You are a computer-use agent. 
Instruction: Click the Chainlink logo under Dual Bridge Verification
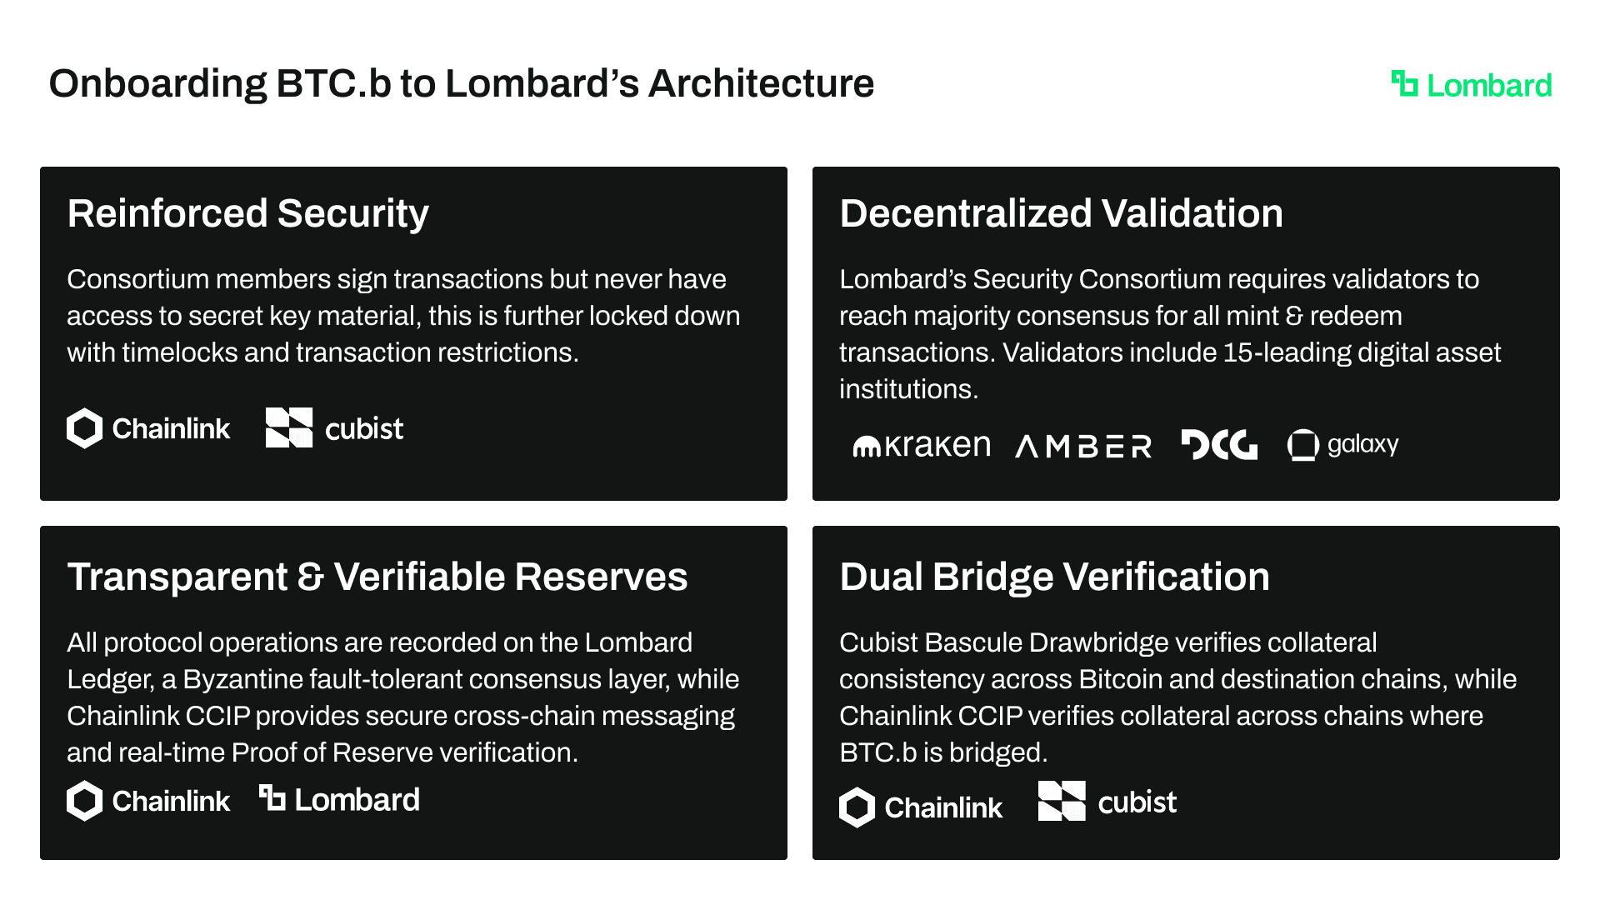tap(921, 807)
